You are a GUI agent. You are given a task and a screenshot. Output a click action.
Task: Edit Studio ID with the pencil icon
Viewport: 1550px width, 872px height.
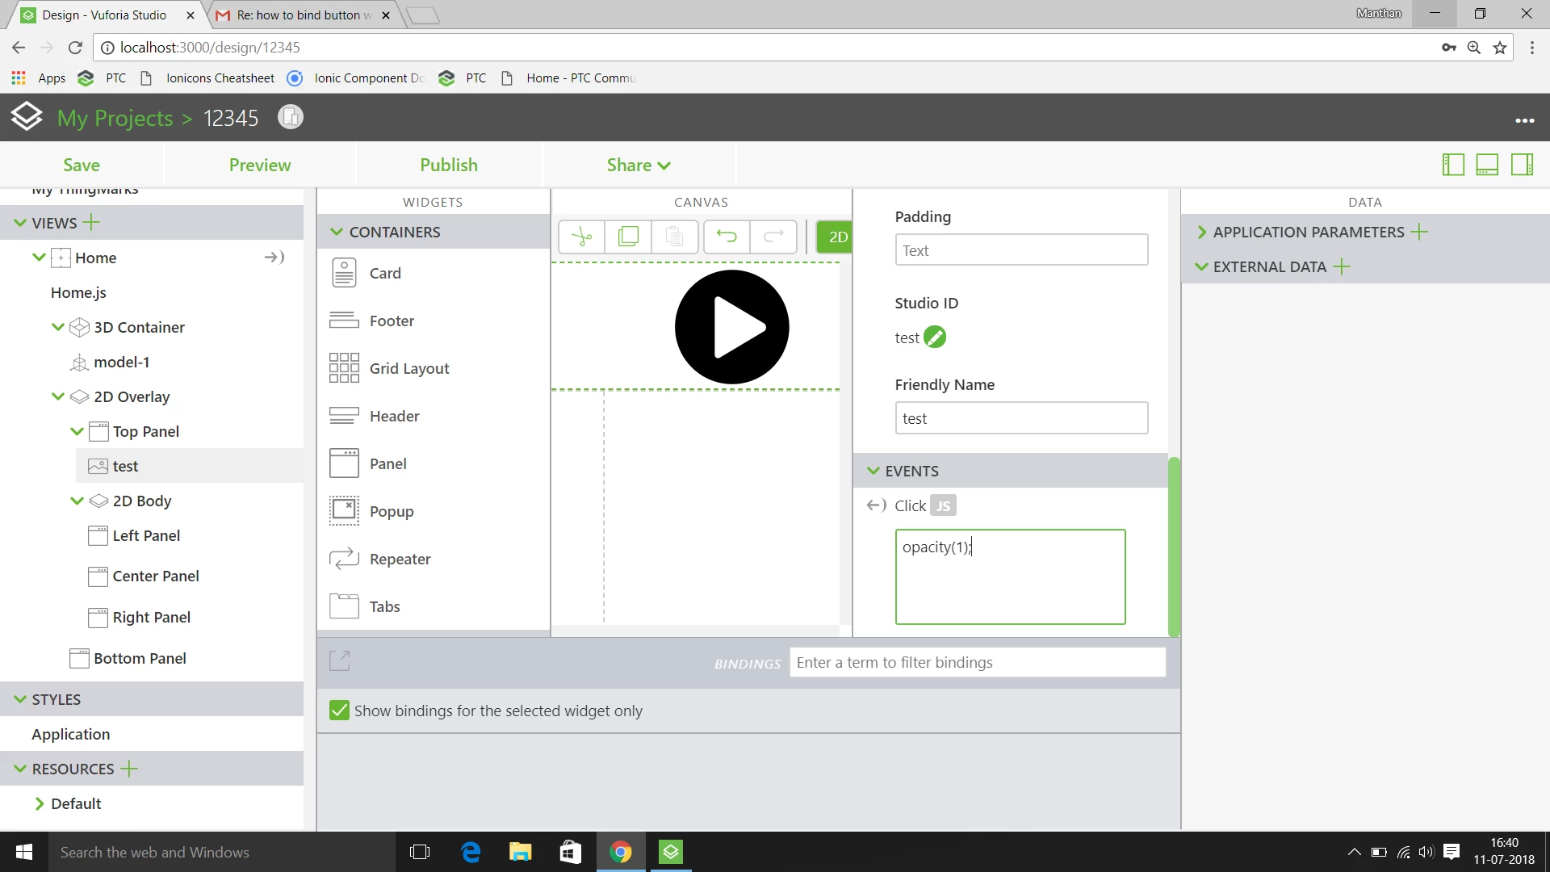point(935,337)
